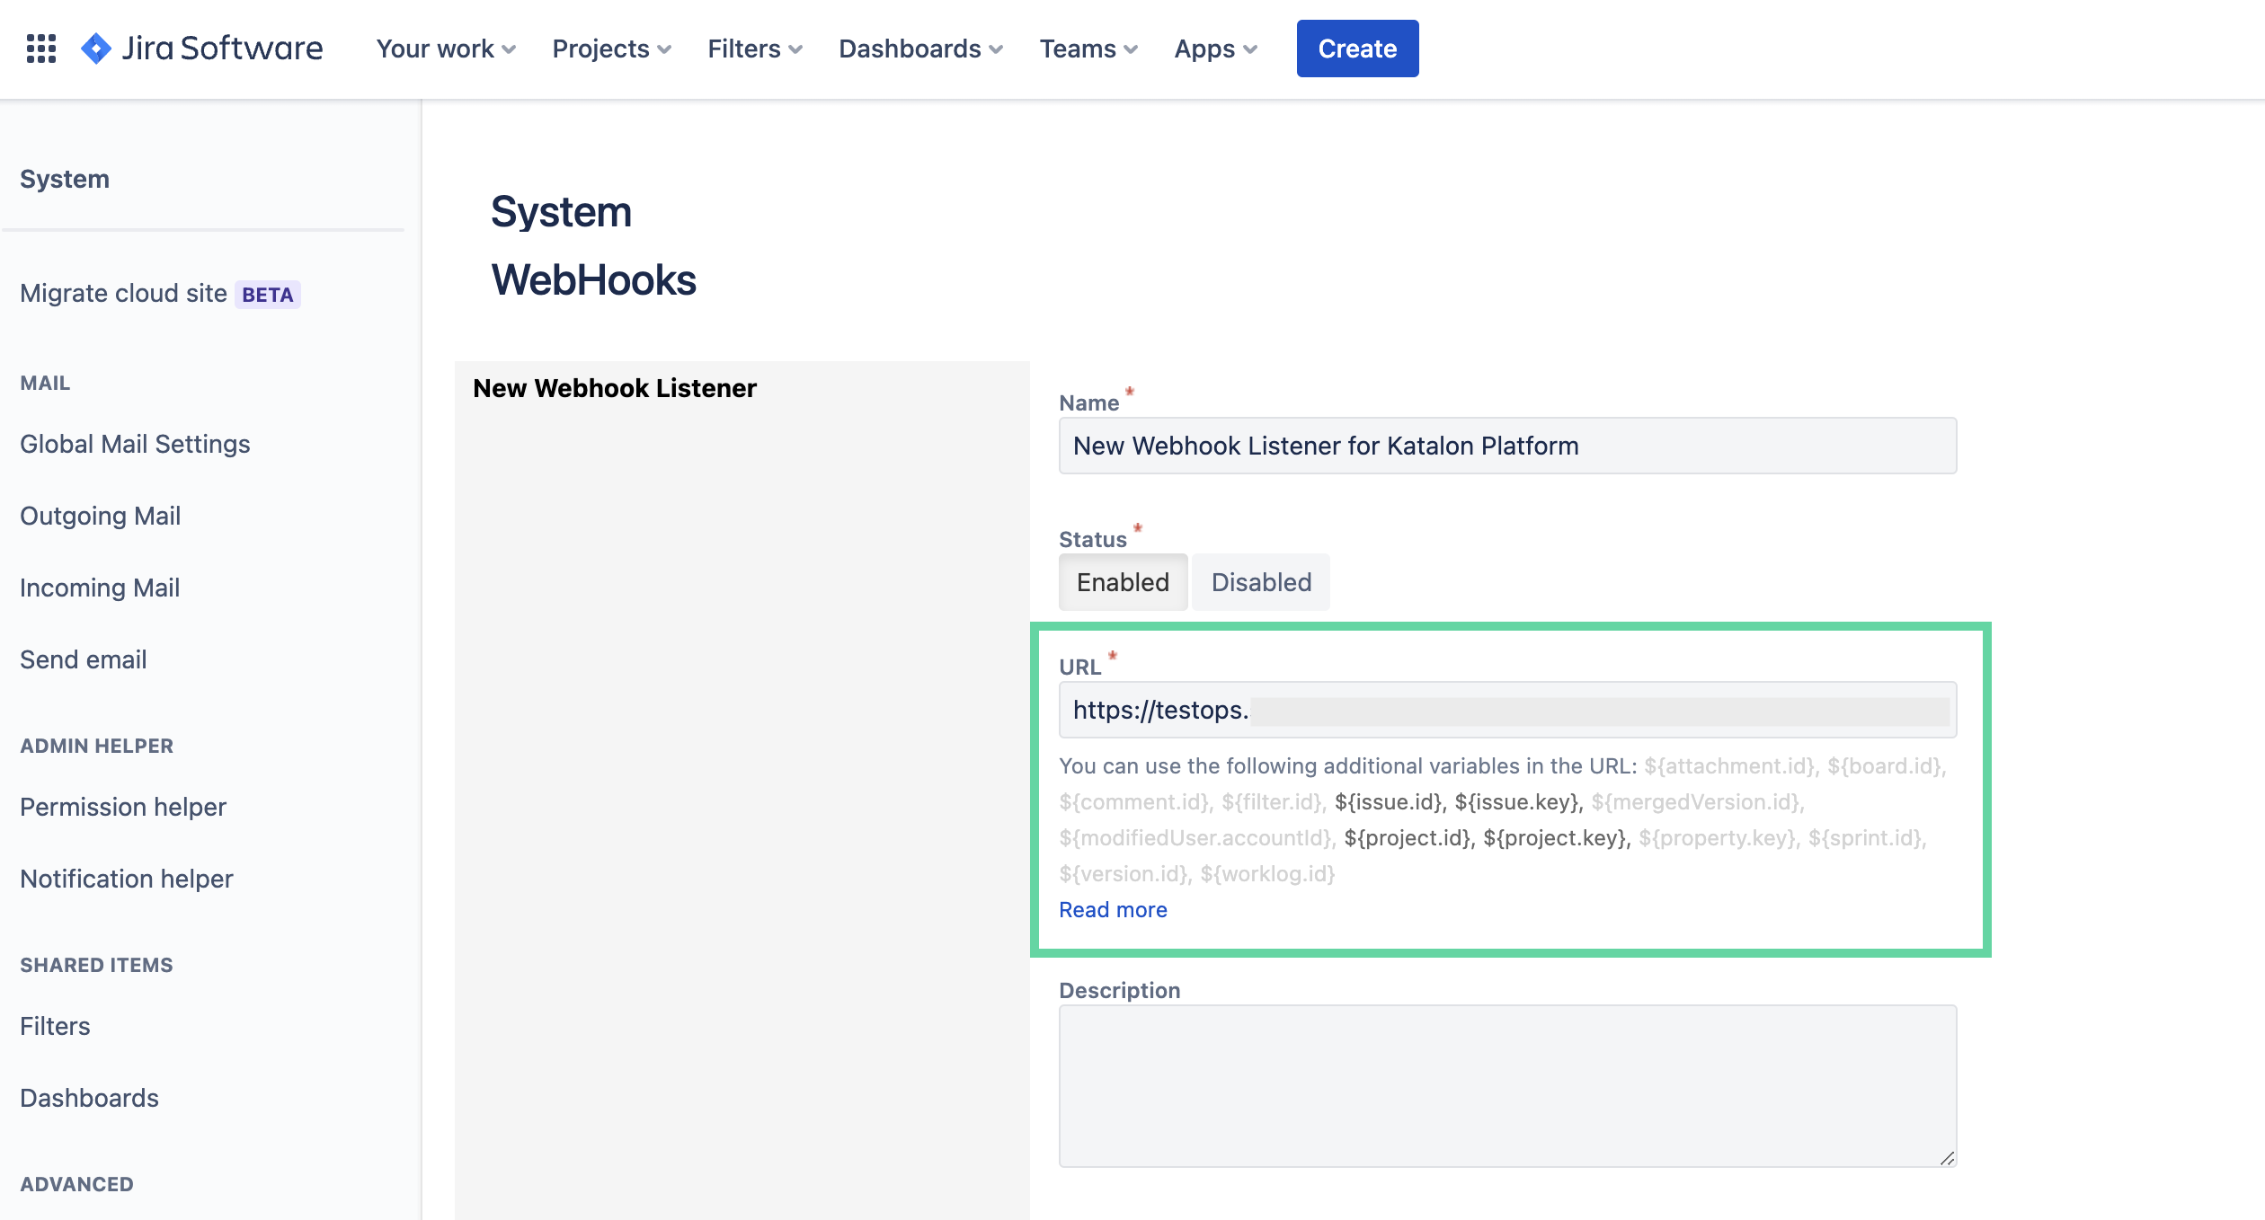2265x1220 pixels.
Task: Click the Filters shared items link
Action: click(56, 1025)
